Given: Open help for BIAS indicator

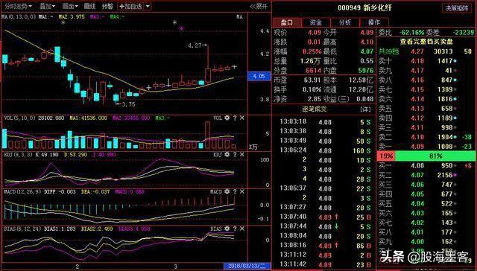Looking at the screenshot, I should point(235,229).
